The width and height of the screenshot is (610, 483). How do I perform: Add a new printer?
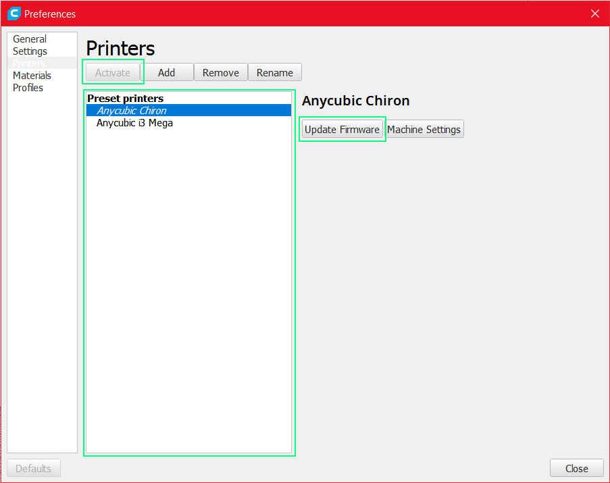pos(166,72)
